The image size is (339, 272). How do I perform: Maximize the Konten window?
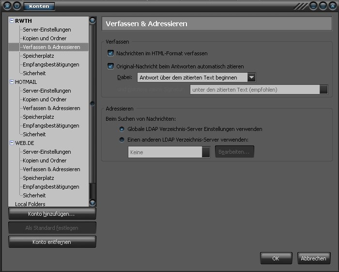coord(323,6)
